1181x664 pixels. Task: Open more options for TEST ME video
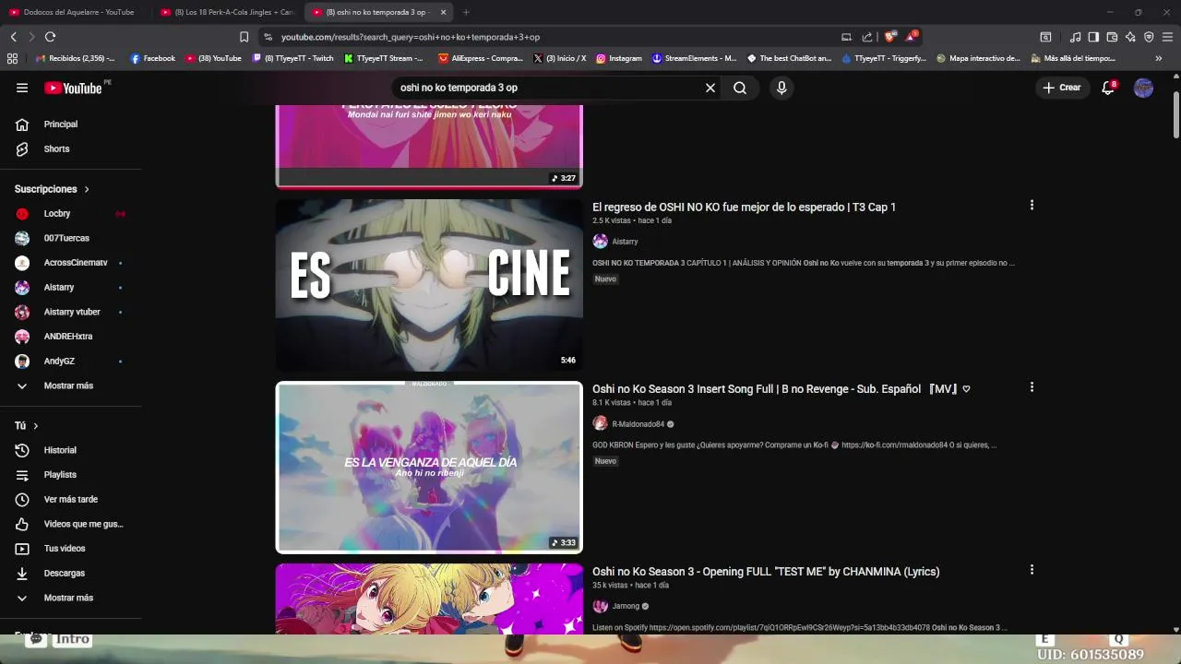point(1032,570)
